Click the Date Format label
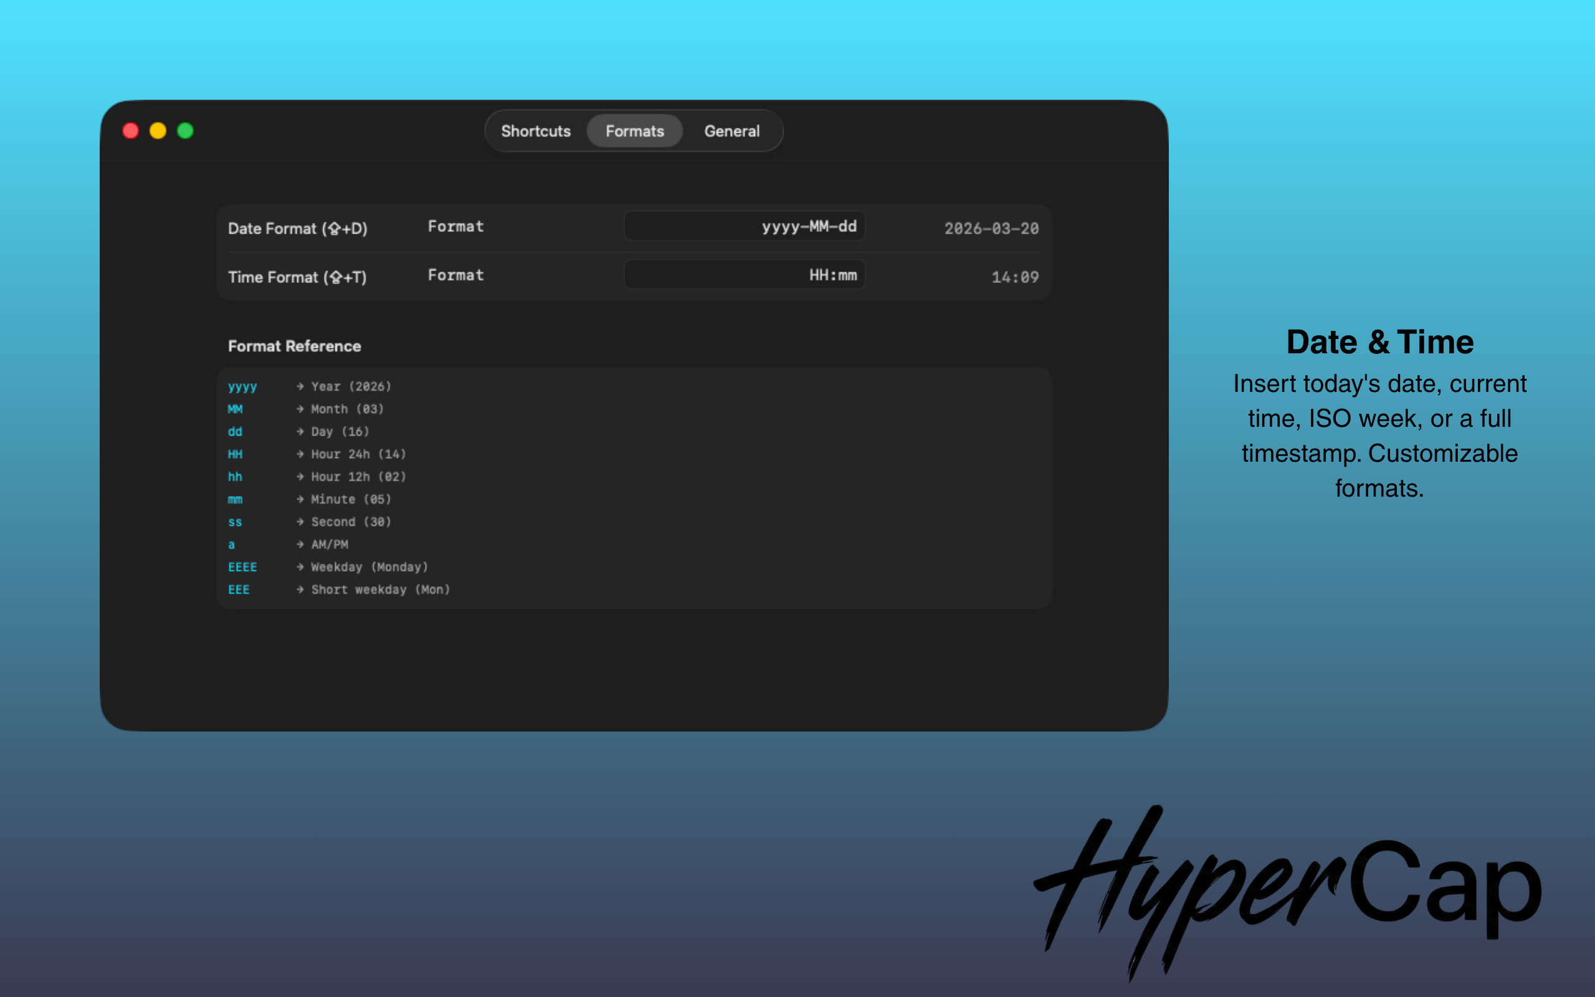The width and height of the screenshot is (1595, 997). 297,228
